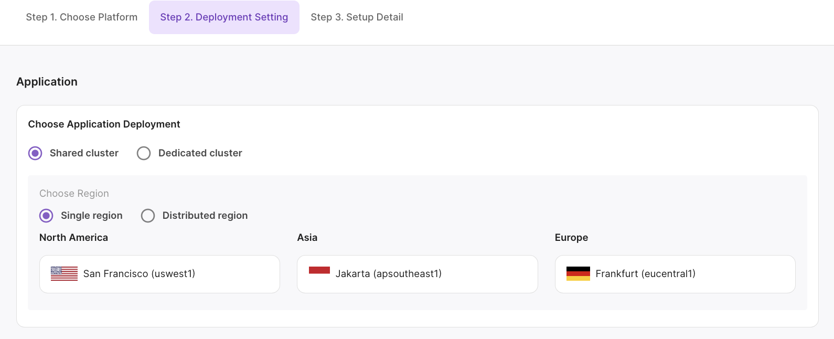Click the German flag icon

578,273
